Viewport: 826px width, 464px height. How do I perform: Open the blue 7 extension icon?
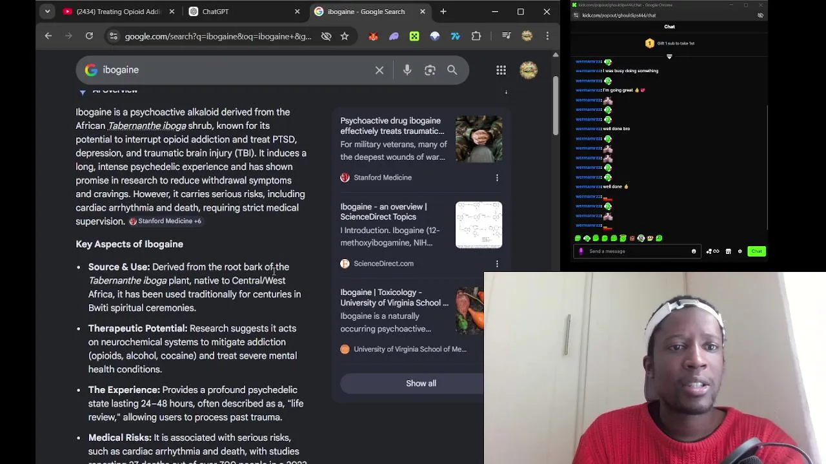456,36
